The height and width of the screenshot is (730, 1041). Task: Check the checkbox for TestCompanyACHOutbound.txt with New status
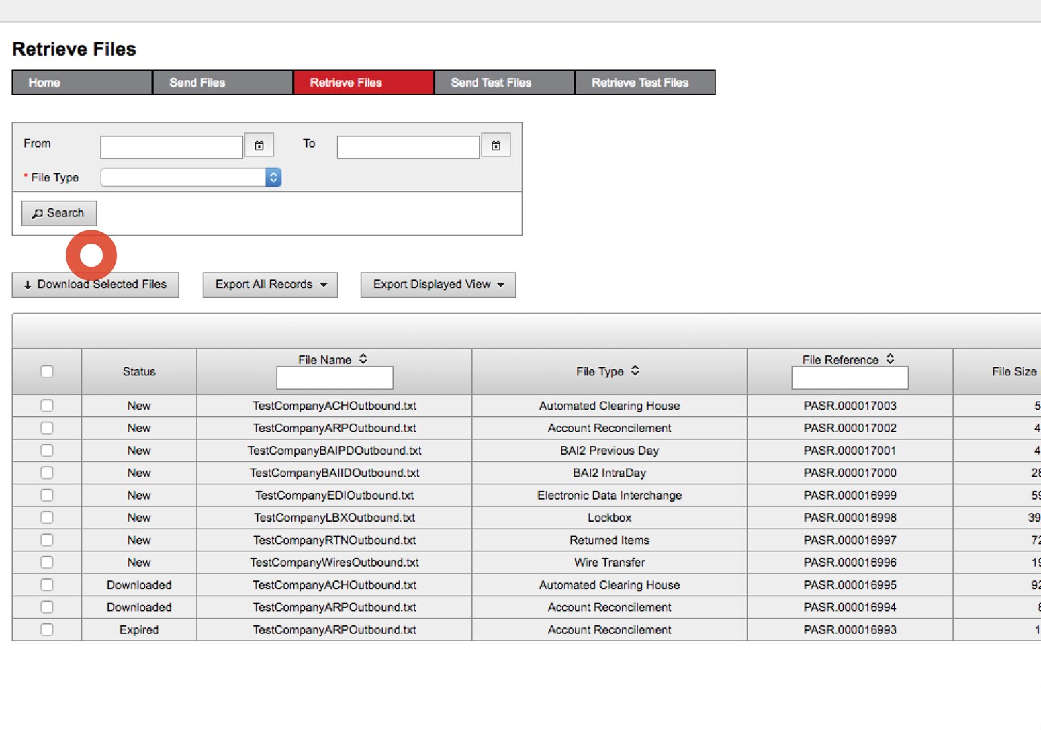tap(46, 405)
